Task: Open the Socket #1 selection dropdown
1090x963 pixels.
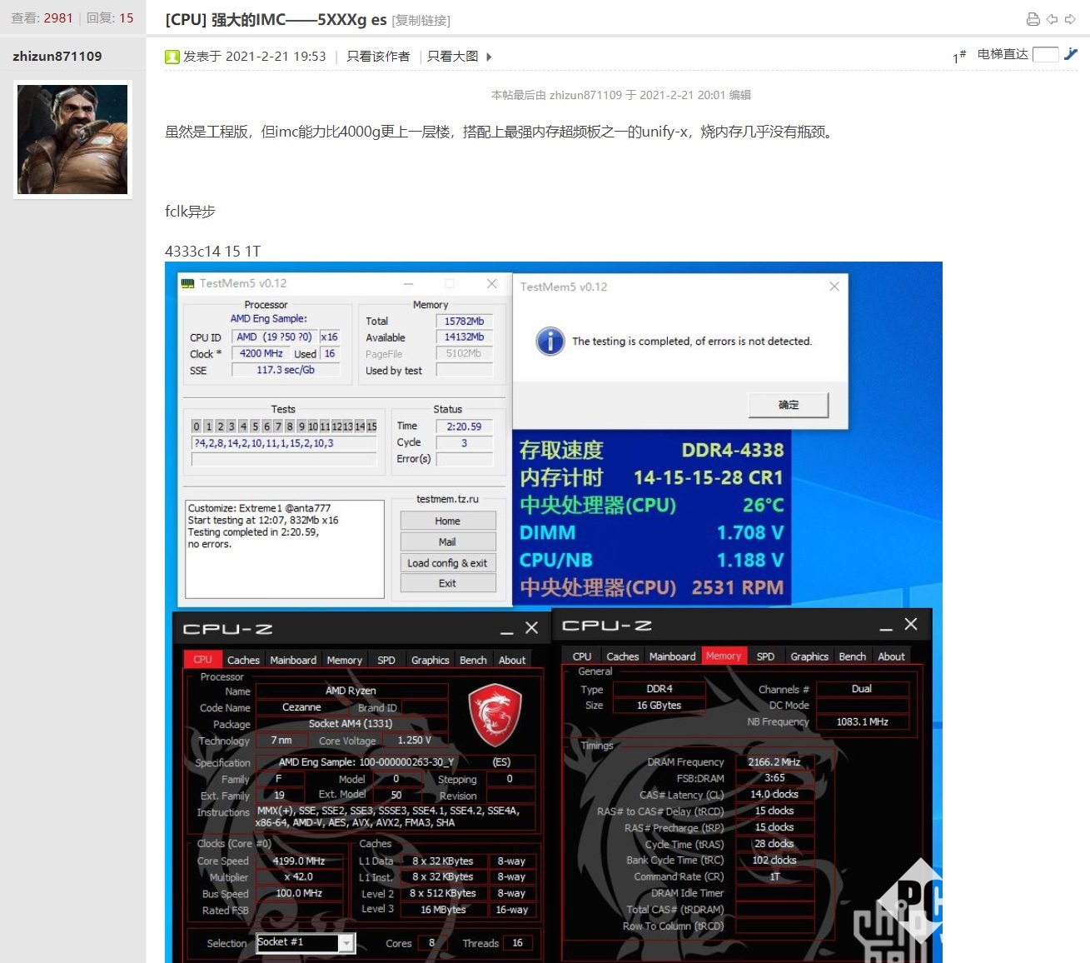Action: (346, 943)
